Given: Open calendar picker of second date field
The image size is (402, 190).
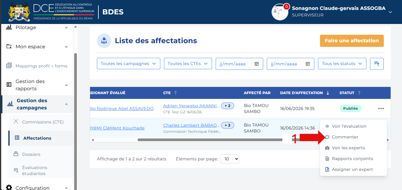Looking at the screenshot, I should (308, 64).
